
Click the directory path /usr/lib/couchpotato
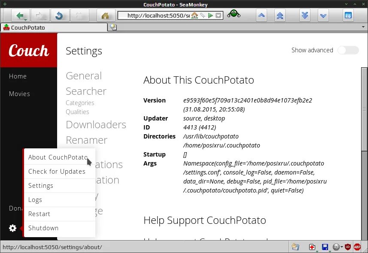pos(211,136)
